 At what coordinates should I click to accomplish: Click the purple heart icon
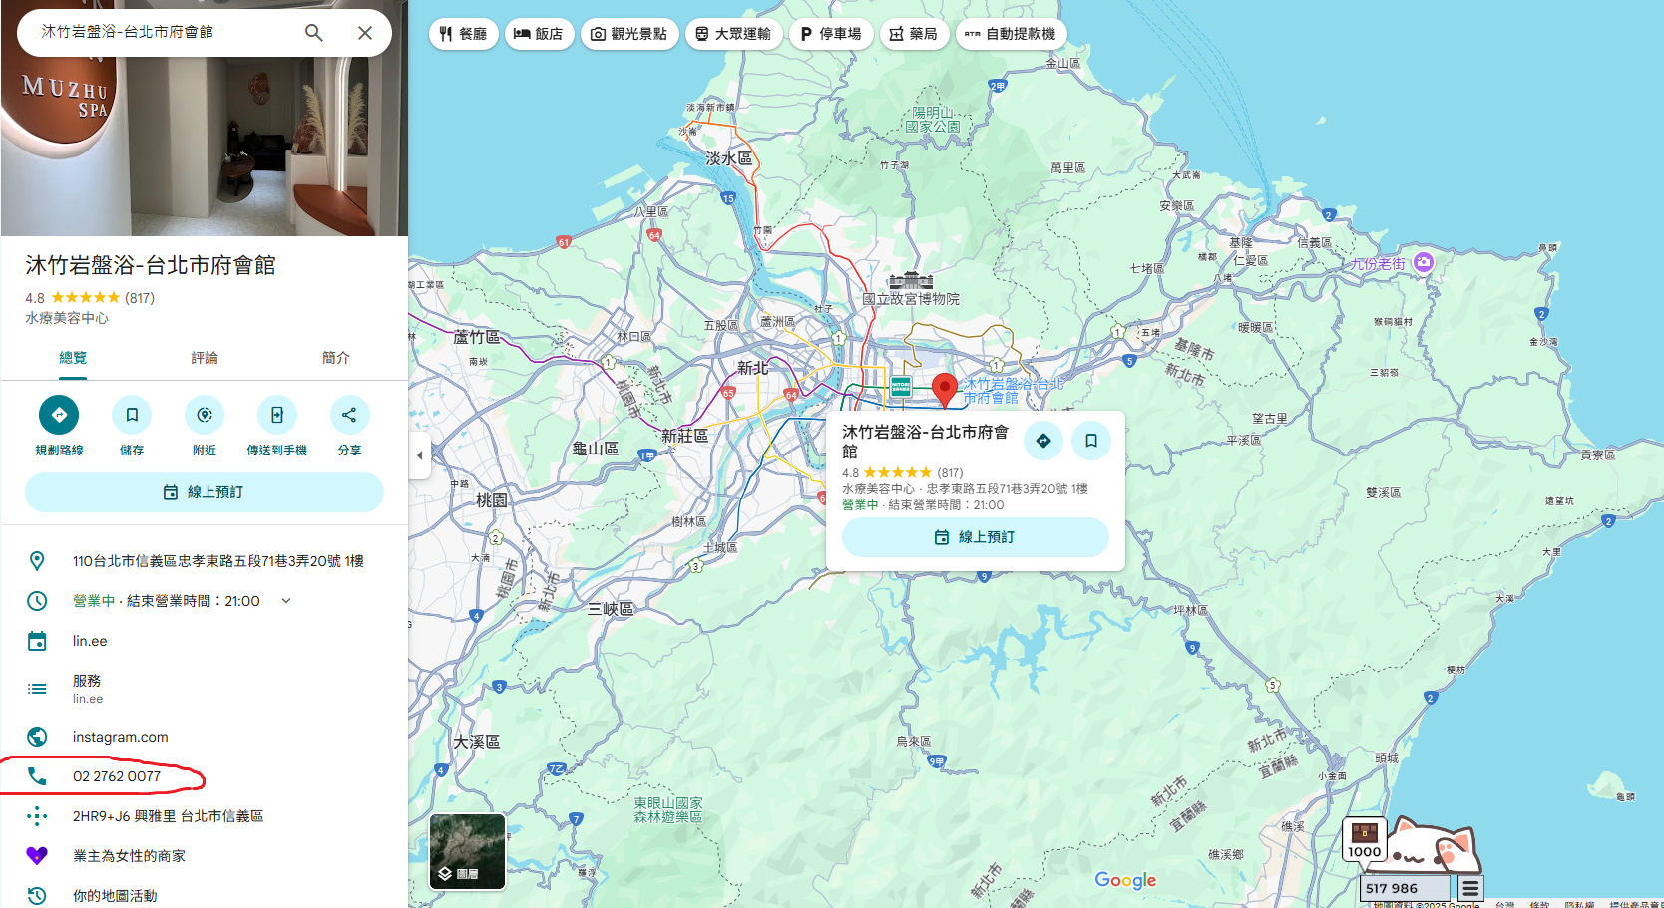point(37,856)
